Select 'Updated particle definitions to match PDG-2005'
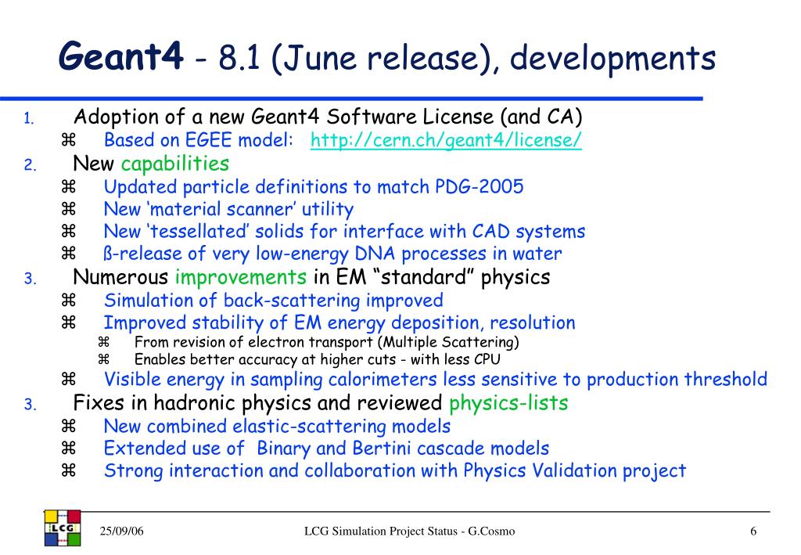Screen dimensions: 801x555 [x=314, y=186]
